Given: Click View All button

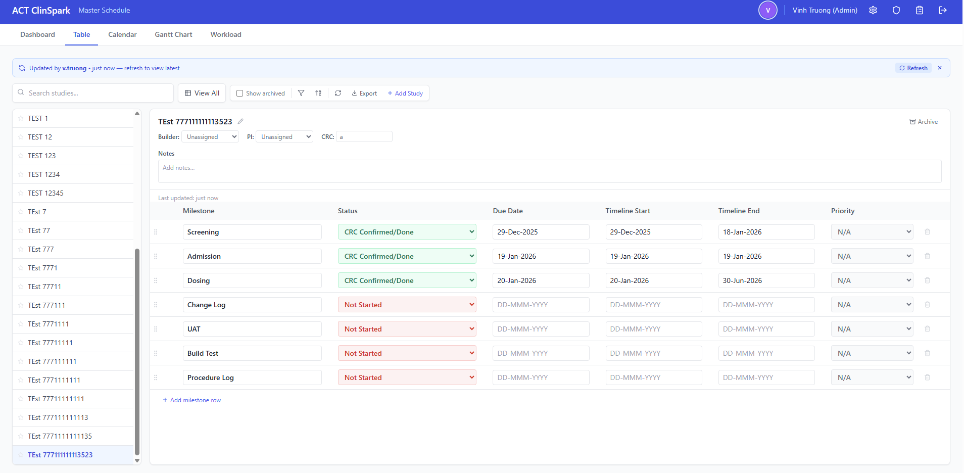Looking at the screenshot, I should pos(202,93).
